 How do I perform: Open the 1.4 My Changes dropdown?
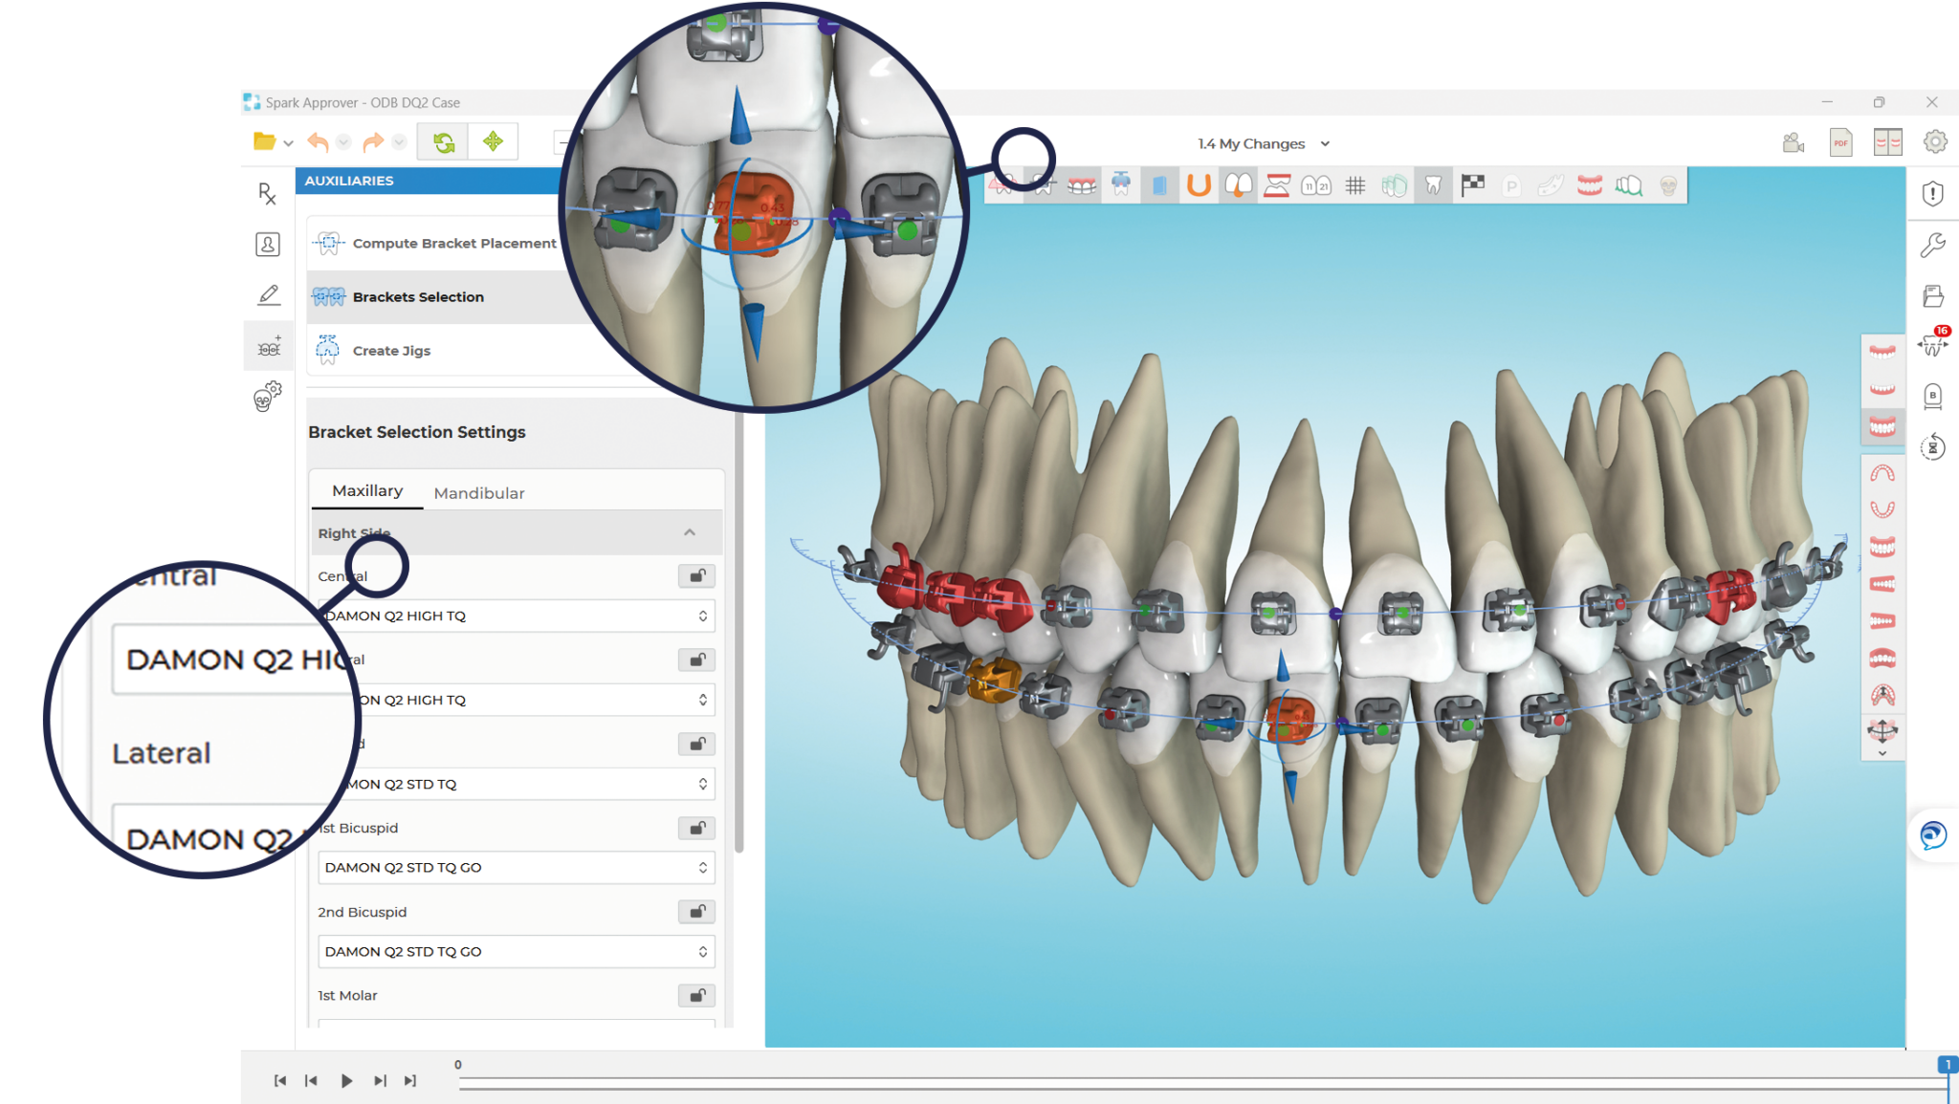(1263, 143)
